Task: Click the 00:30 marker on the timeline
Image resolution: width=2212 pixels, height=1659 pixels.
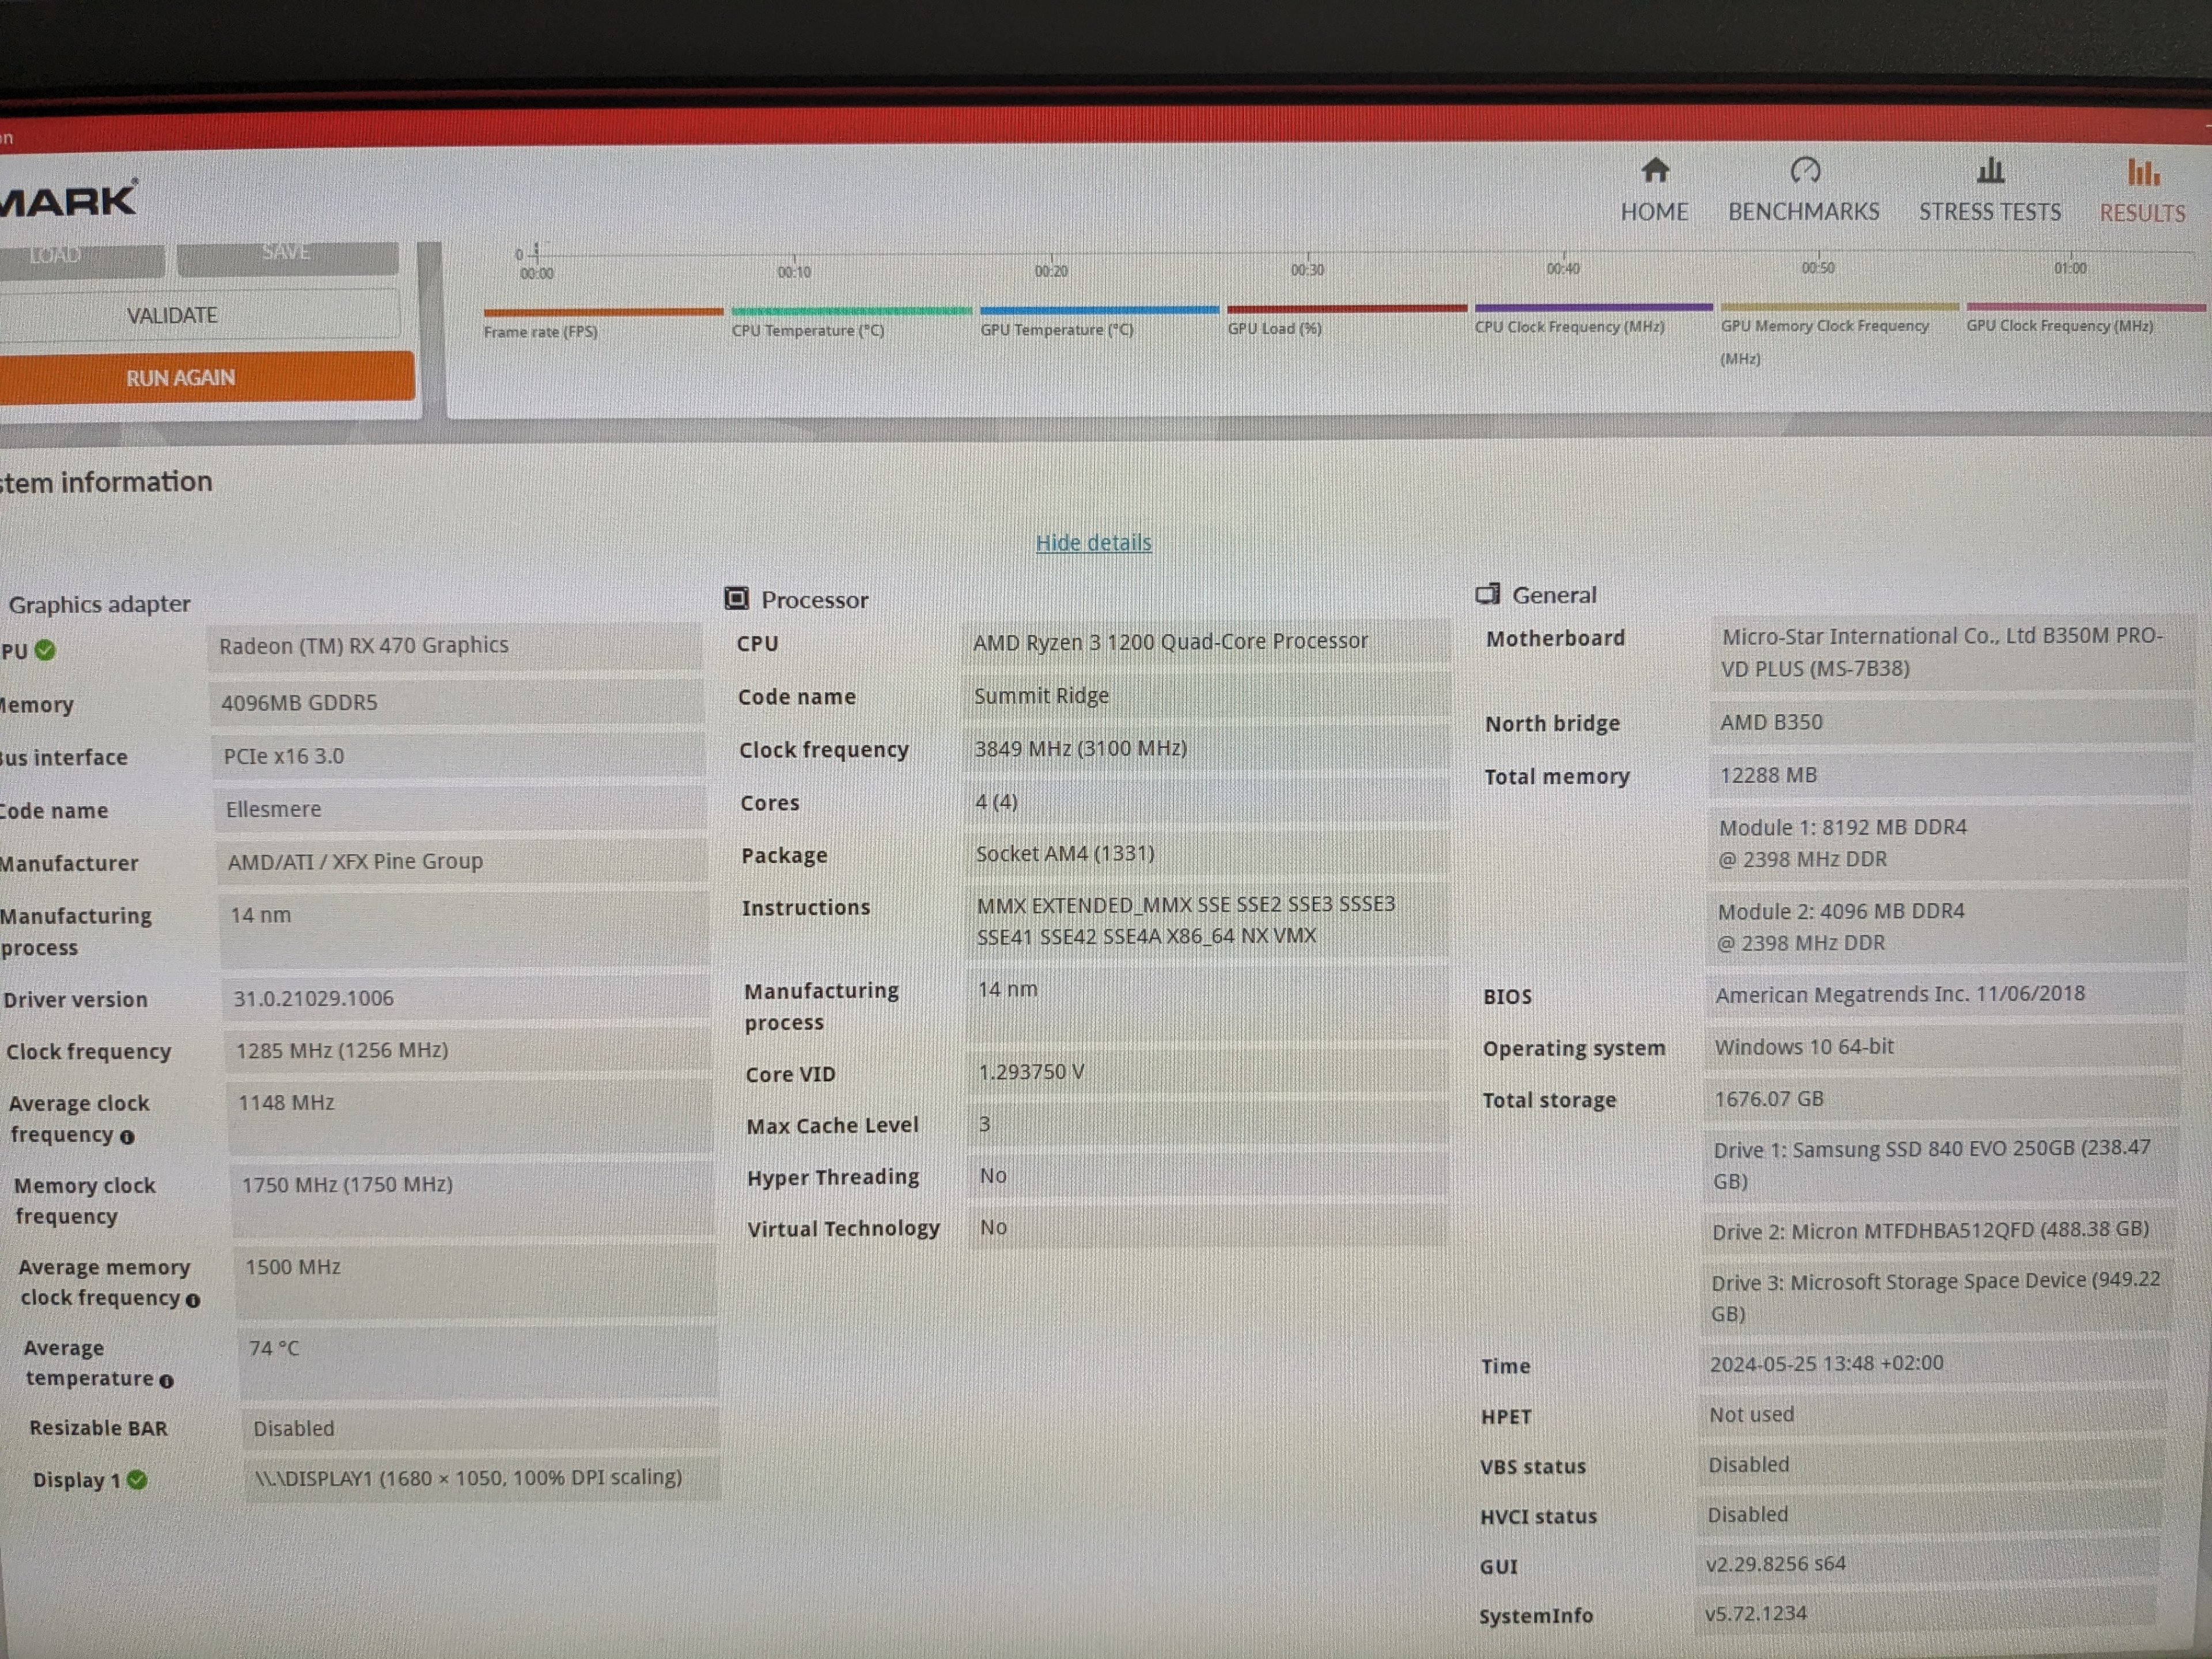Action: [x=1307, y=269]
